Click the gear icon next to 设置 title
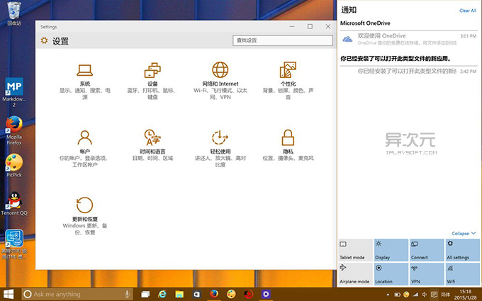482x301 pixels. tap(44, 40)
